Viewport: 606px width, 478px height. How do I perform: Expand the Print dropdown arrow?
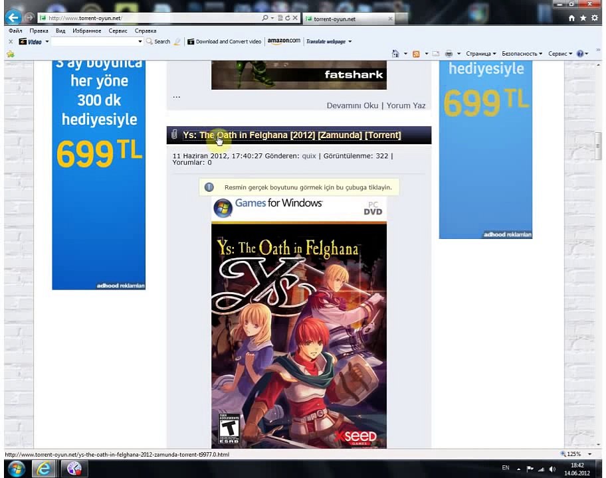coord(458,54)
